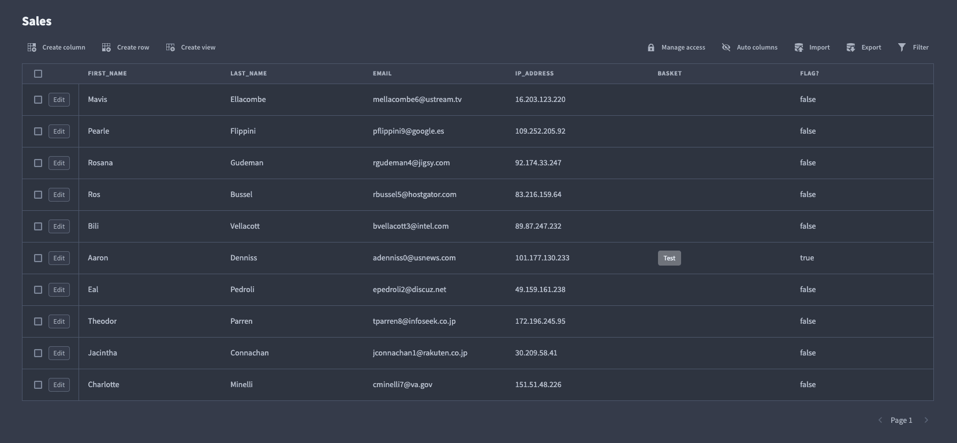Screen dimensions: 957x443
Task: Select IP address 109.252.205.92
Action: click(540, 131)
